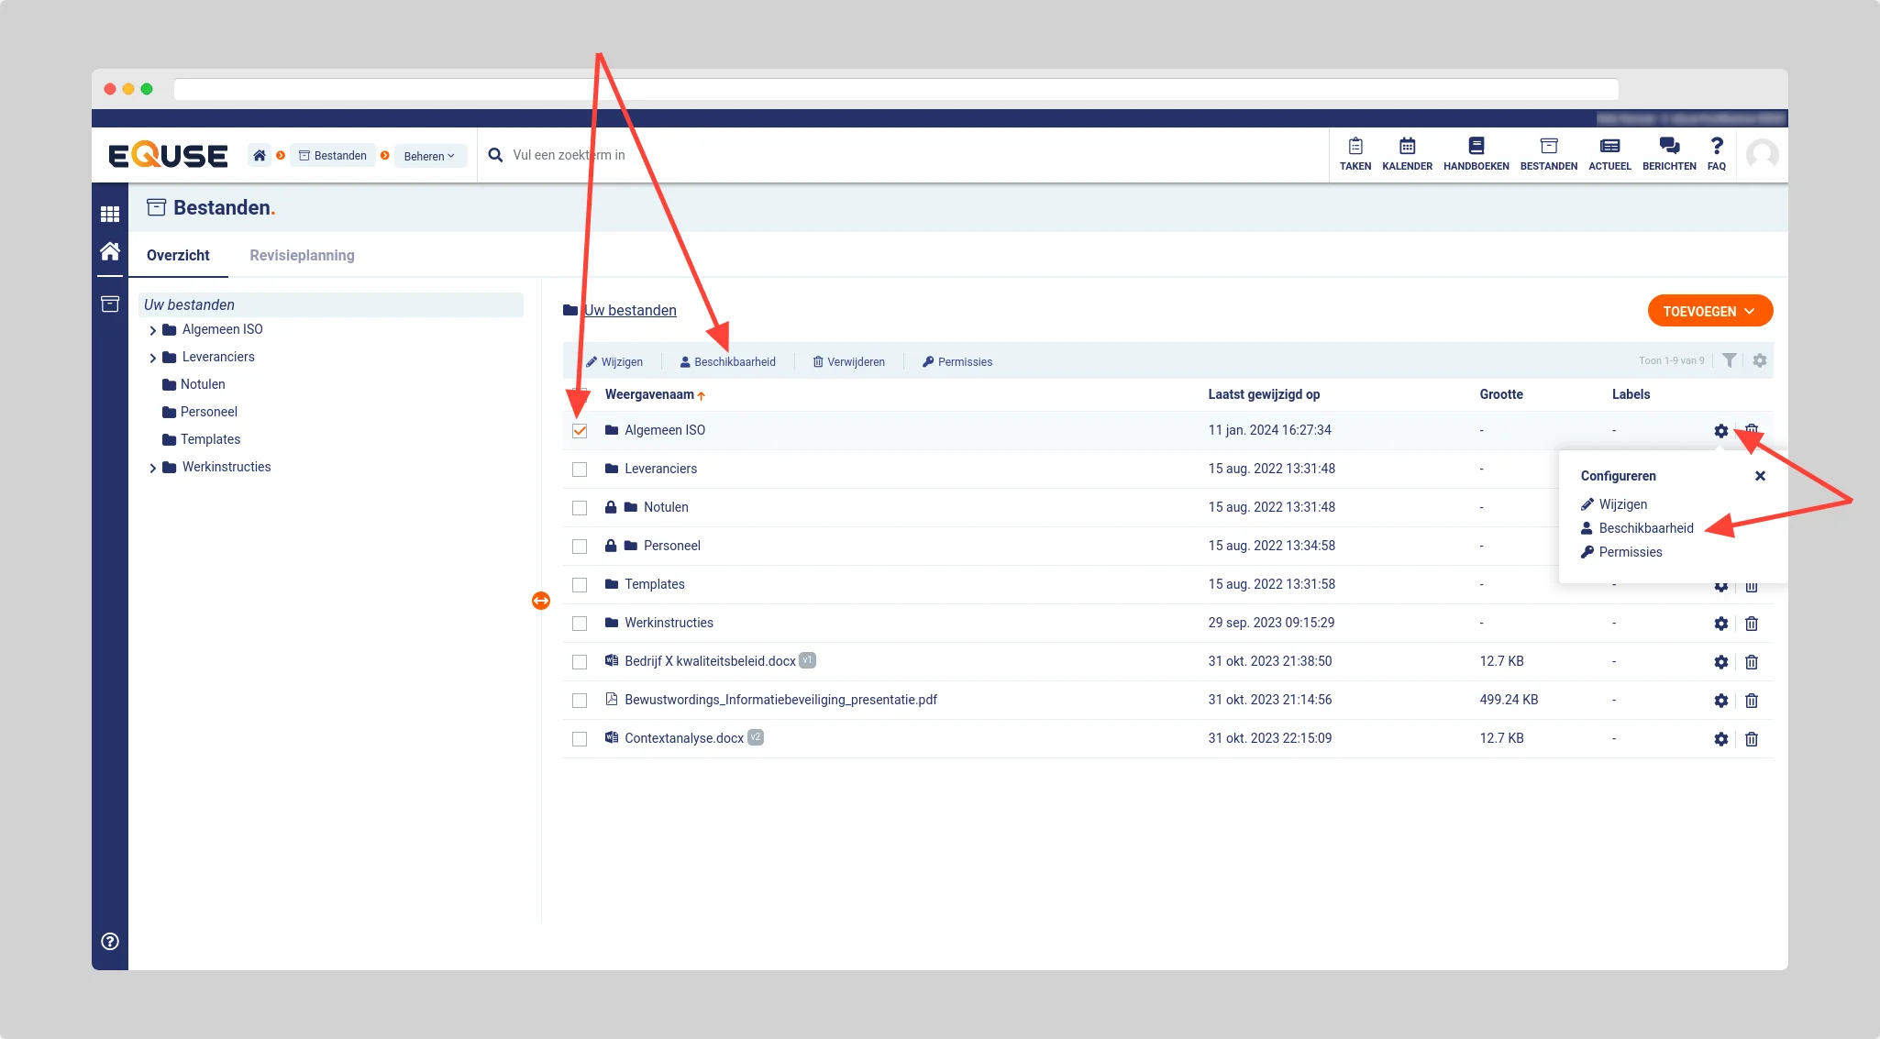Uncheck the Algemeen ISO checkbox
The image size is (1880, 1039).
point(580,431)
